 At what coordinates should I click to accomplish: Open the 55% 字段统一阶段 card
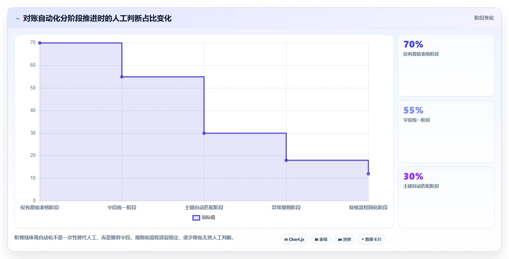pyautogui.click(x=446, y=131)
